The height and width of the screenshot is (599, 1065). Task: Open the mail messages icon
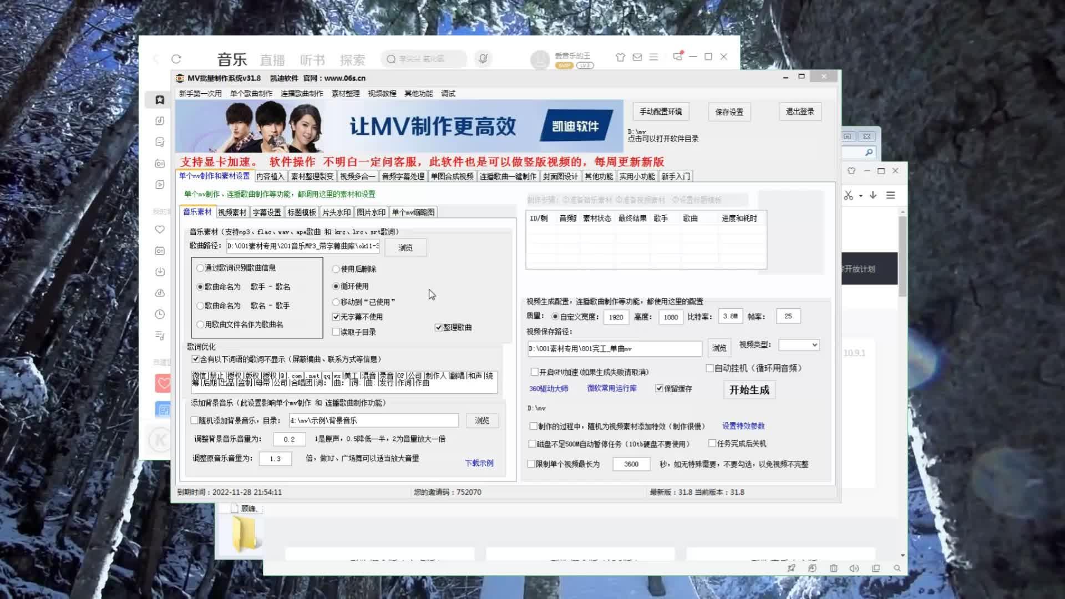pos(637,57)
